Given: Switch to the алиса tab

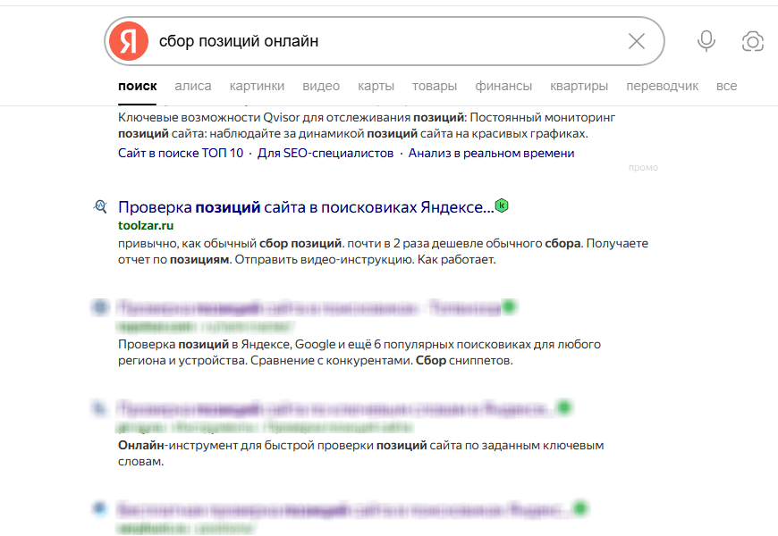Looking at the screenshot, I should (x=192, y=85).
